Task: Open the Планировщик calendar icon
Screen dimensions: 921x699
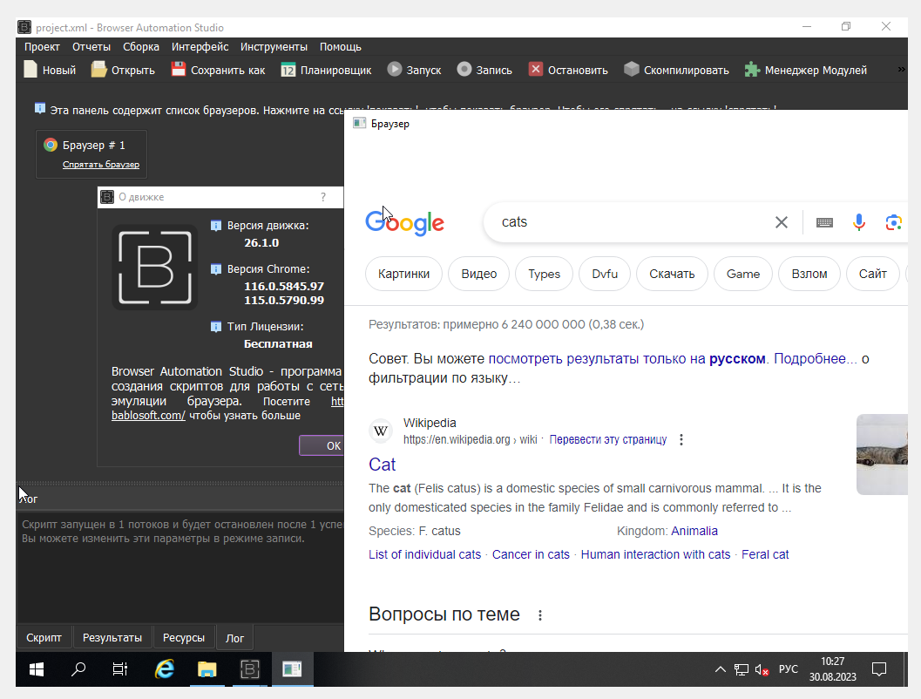Action: pyautogui.click(x=288, y=69)
